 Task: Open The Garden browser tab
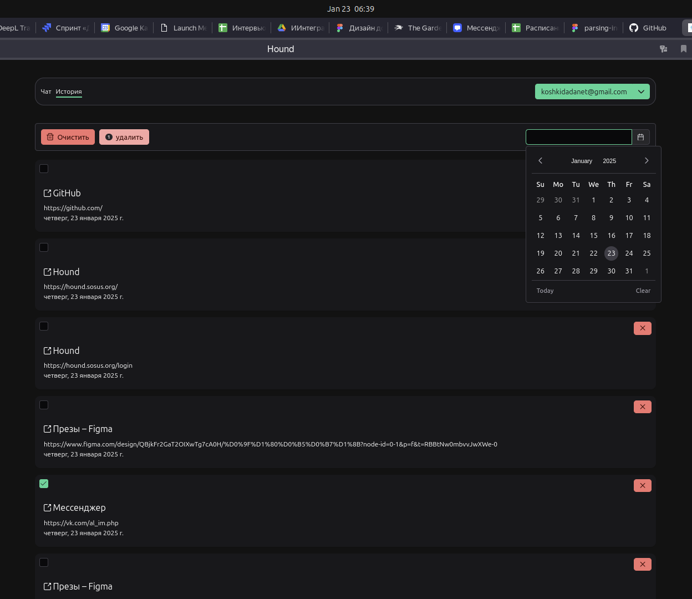coord(418,28)
